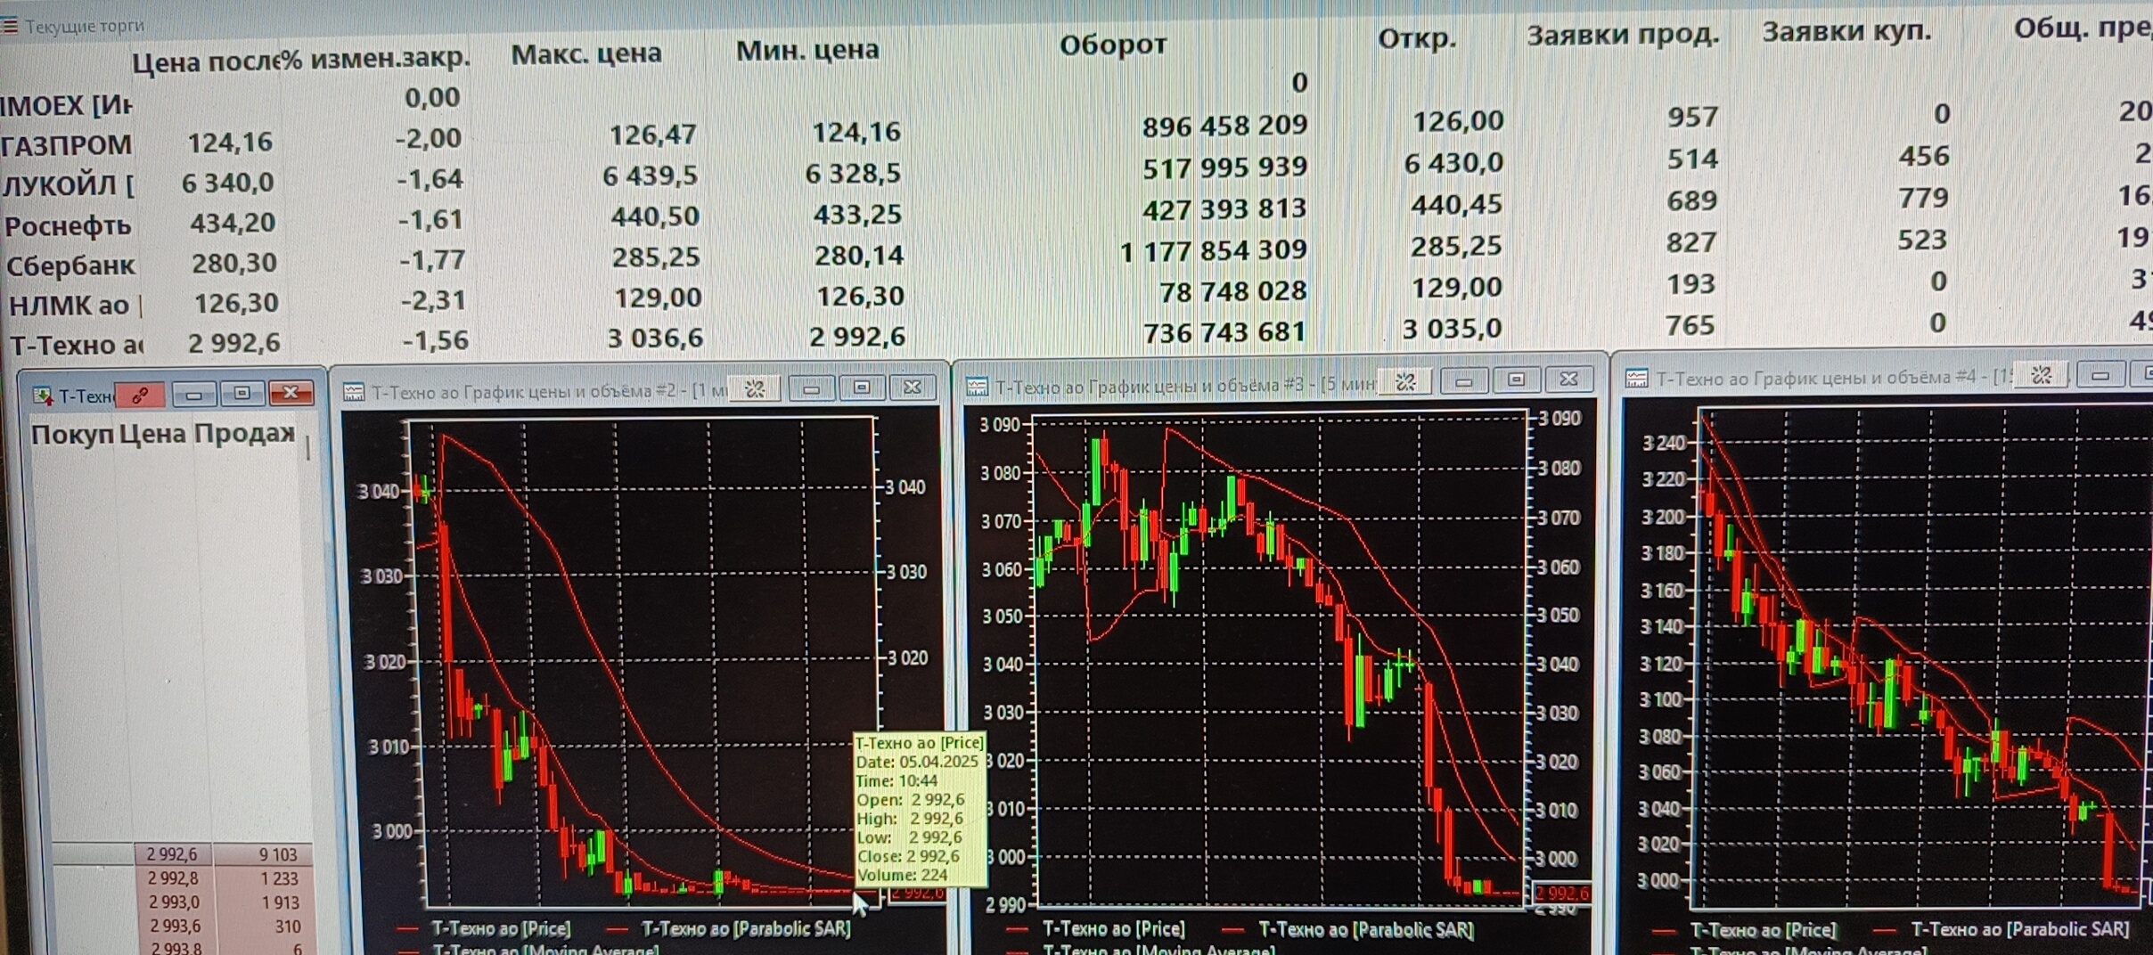Screen dimensions: 2153x955
Task: Select the IMOEX row name
Action: point(66,106)
